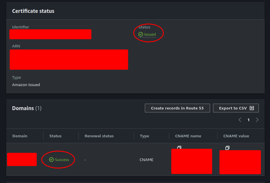The height and width of the screenshot is (183, 270).
Task: Open the Issued status popover text
Action: (150, 35)
